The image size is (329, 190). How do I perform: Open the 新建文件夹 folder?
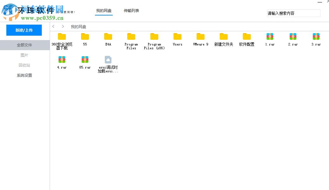coord(224,36)
